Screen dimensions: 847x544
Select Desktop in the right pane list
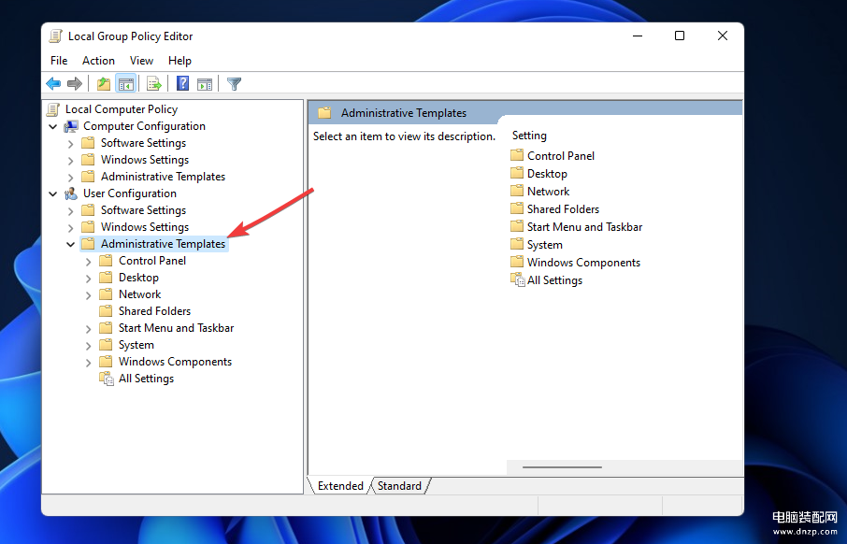click(547, 174)
